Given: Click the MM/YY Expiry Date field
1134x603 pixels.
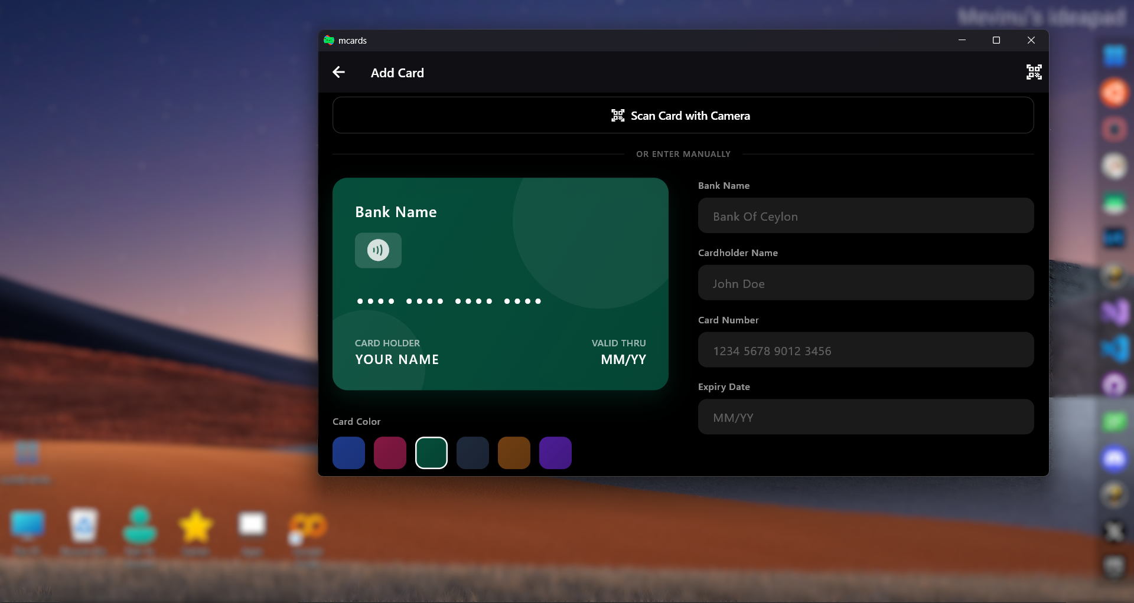Looking at the screenshot, I should point(865,417).
